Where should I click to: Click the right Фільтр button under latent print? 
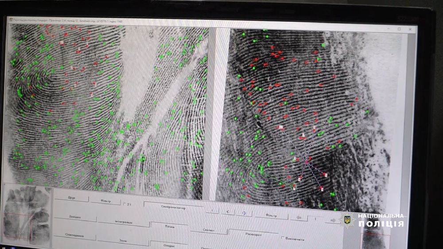point(271,215)
